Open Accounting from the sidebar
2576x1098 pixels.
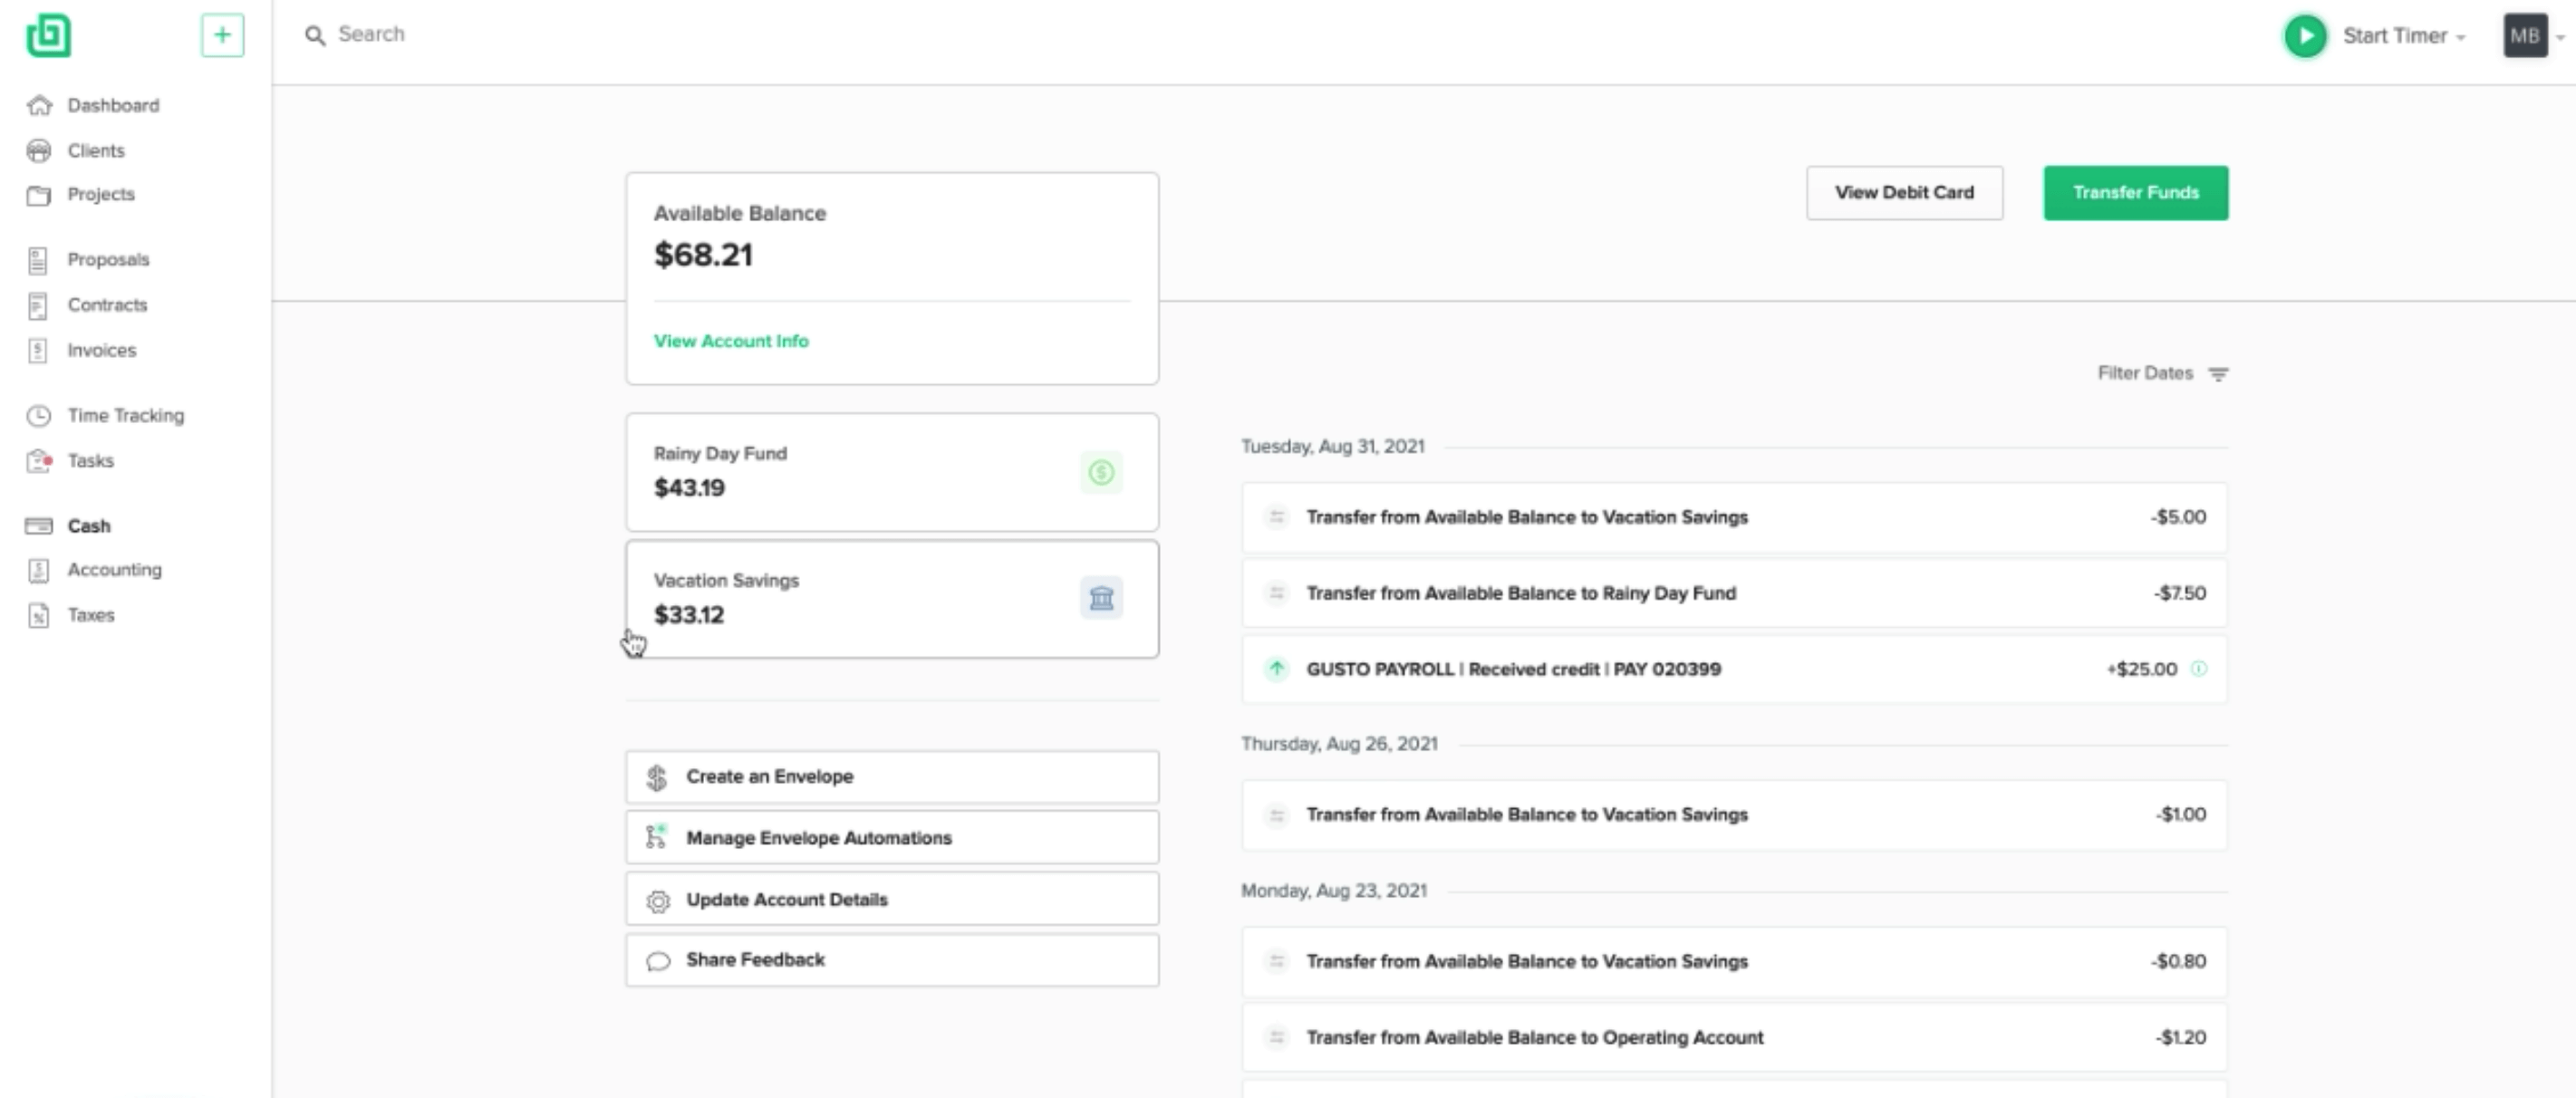(114, 570)
